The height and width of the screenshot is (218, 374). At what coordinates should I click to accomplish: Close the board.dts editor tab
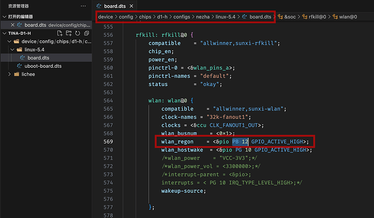click(x=131, y=6)
